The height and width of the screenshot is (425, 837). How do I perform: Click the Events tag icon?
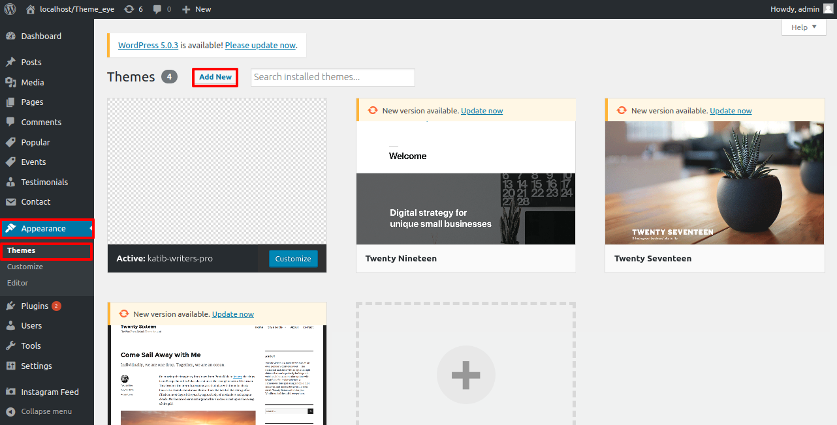coord(10,162)
